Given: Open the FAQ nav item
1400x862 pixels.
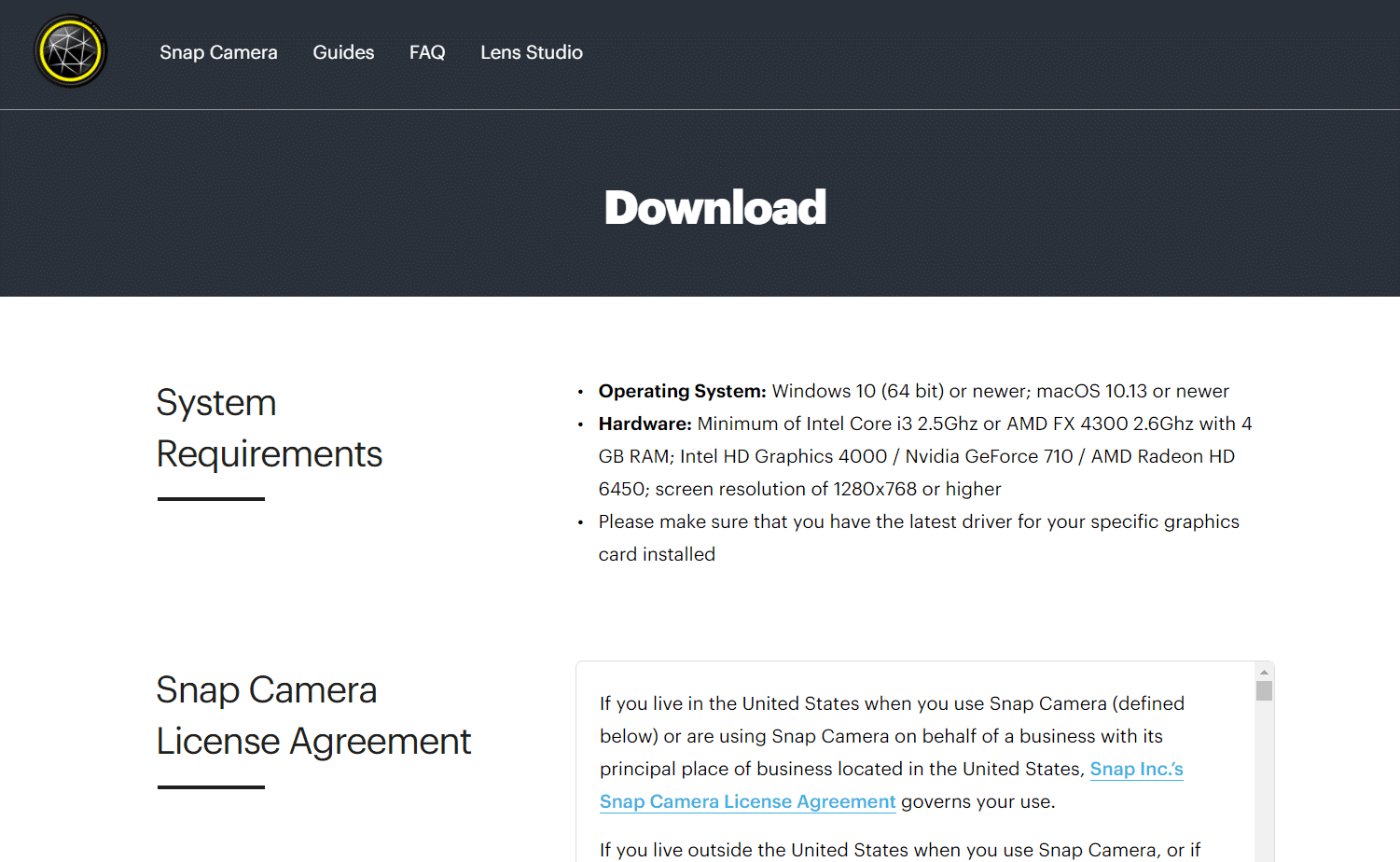Looking at the screenshot, I should 427,52.
